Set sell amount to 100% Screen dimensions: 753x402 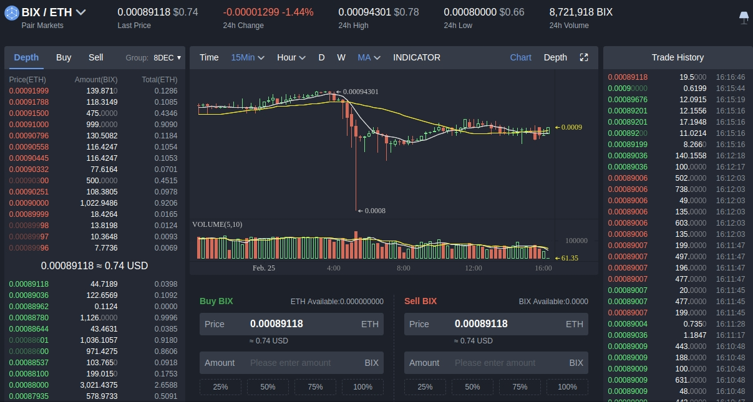click(567, 387)
